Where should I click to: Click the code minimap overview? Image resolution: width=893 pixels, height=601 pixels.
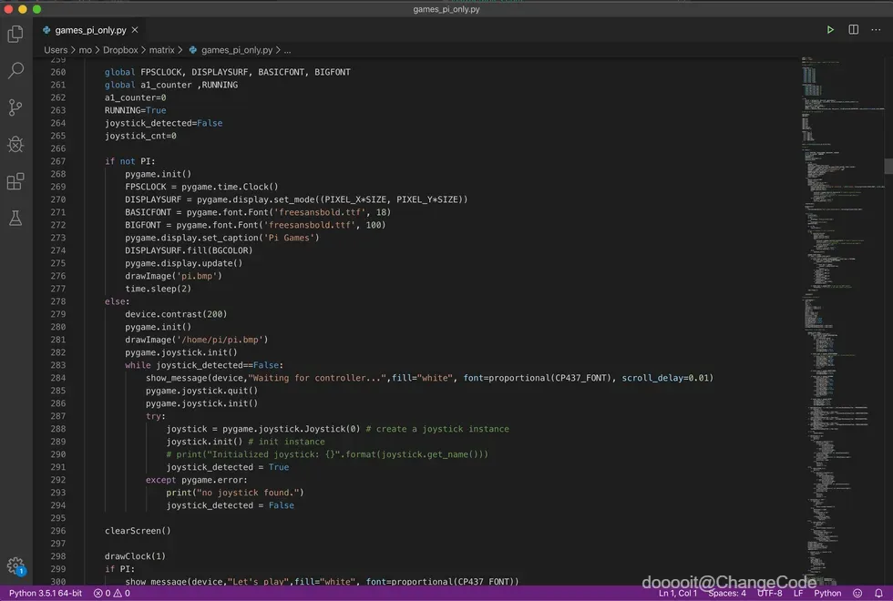point(840,319)
